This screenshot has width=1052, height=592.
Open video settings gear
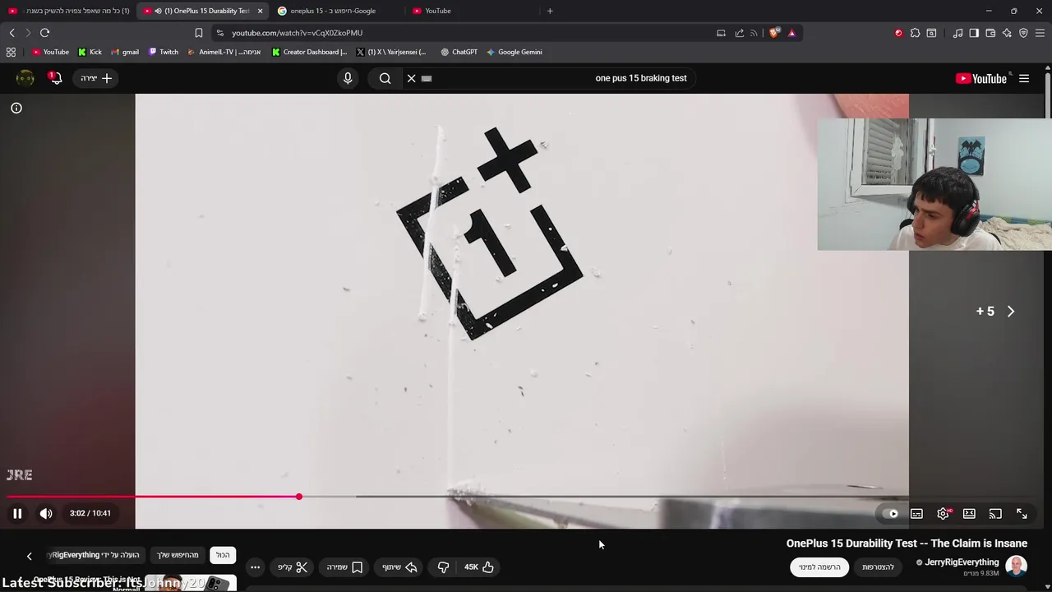(x=943, y=514)
